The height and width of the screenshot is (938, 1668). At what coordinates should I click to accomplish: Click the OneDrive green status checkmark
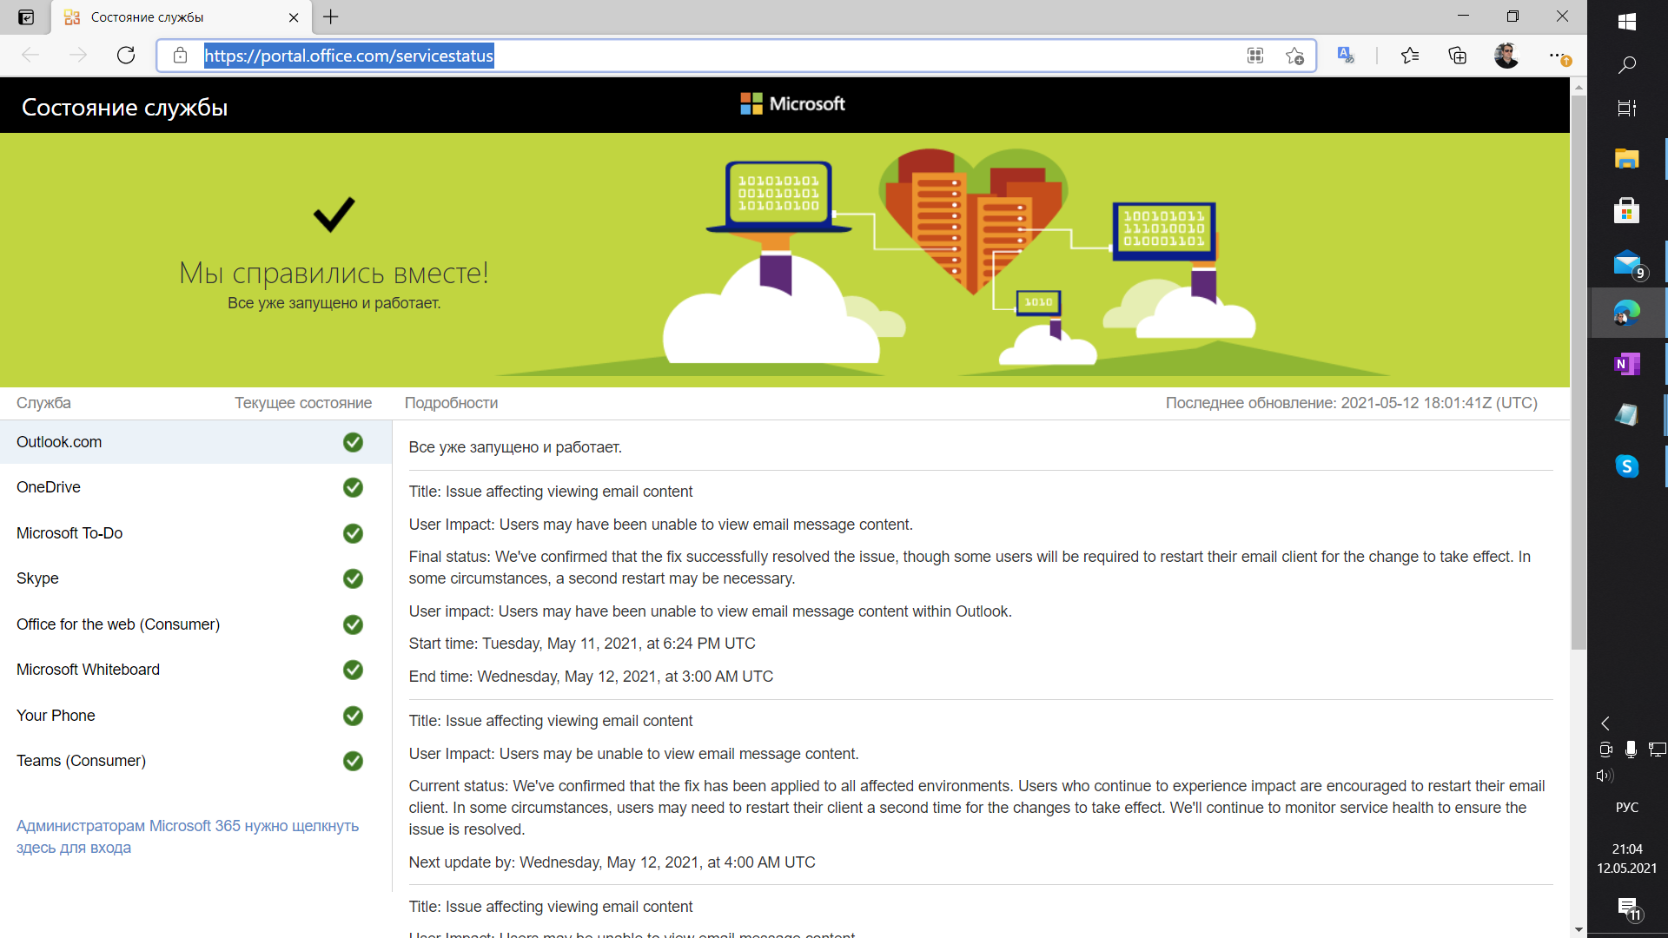coord(353,487)
